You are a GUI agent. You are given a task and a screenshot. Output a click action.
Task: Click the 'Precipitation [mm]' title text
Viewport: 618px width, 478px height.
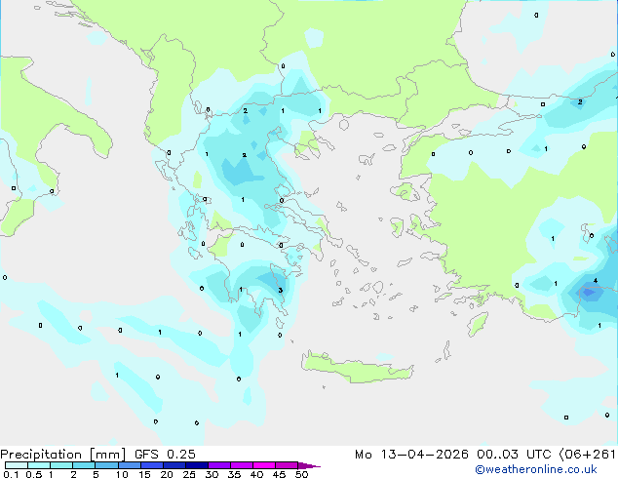pos(63,455)
